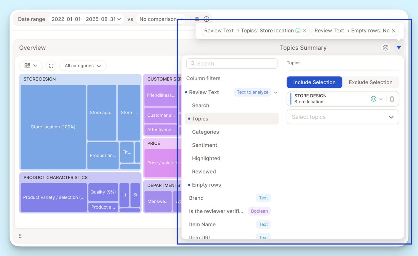Collapse the Review Text column filter
This screenshot has width=418, height=256.
(x=276, y=92)
